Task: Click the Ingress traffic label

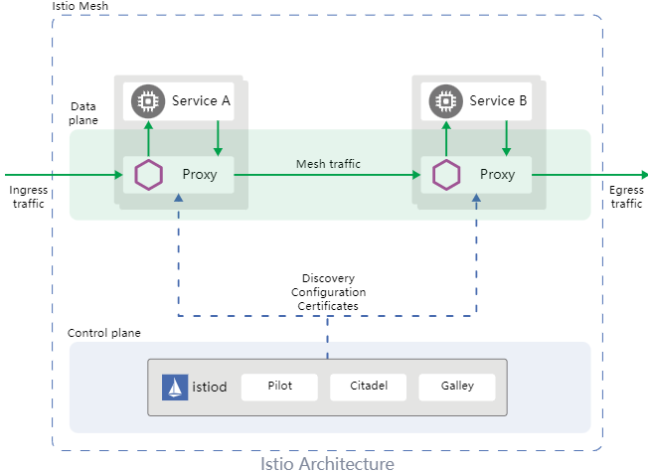Action: (27, 196)
